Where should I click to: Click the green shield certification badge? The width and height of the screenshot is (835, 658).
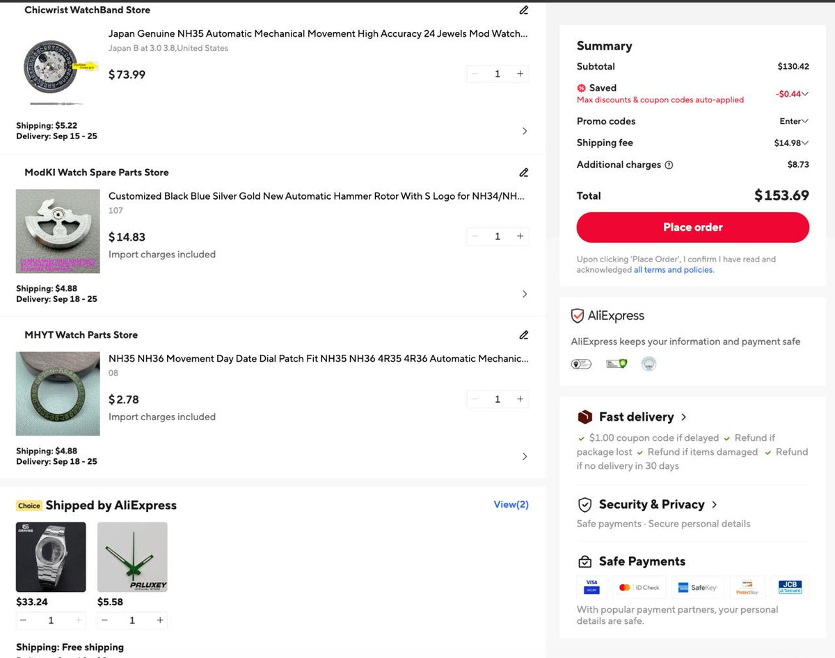tap(616, 364)
